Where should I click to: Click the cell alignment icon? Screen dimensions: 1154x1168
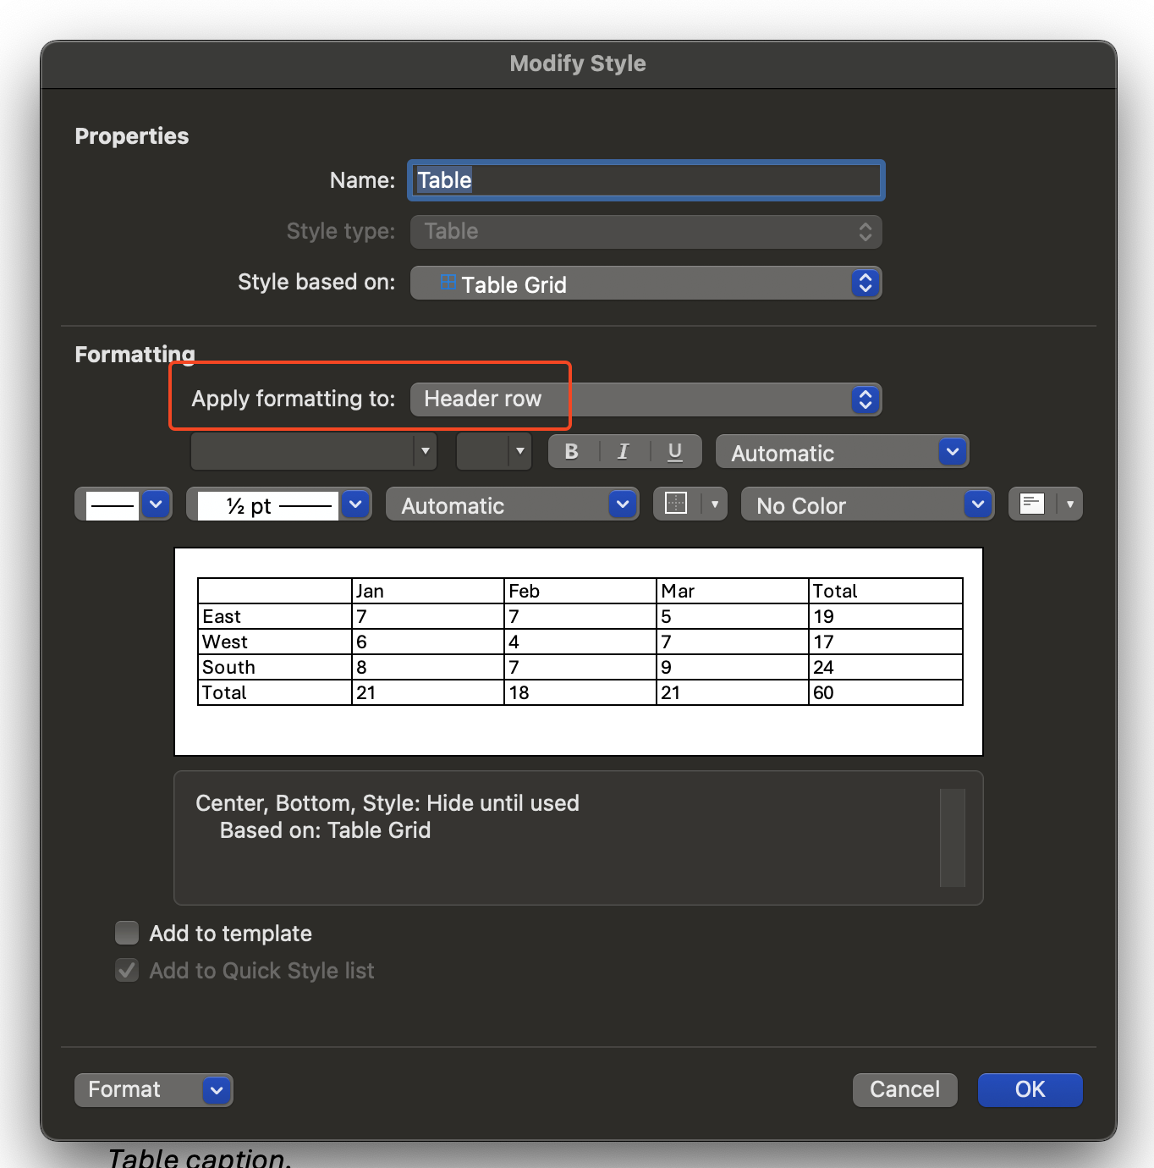[x=1032, y=504]
